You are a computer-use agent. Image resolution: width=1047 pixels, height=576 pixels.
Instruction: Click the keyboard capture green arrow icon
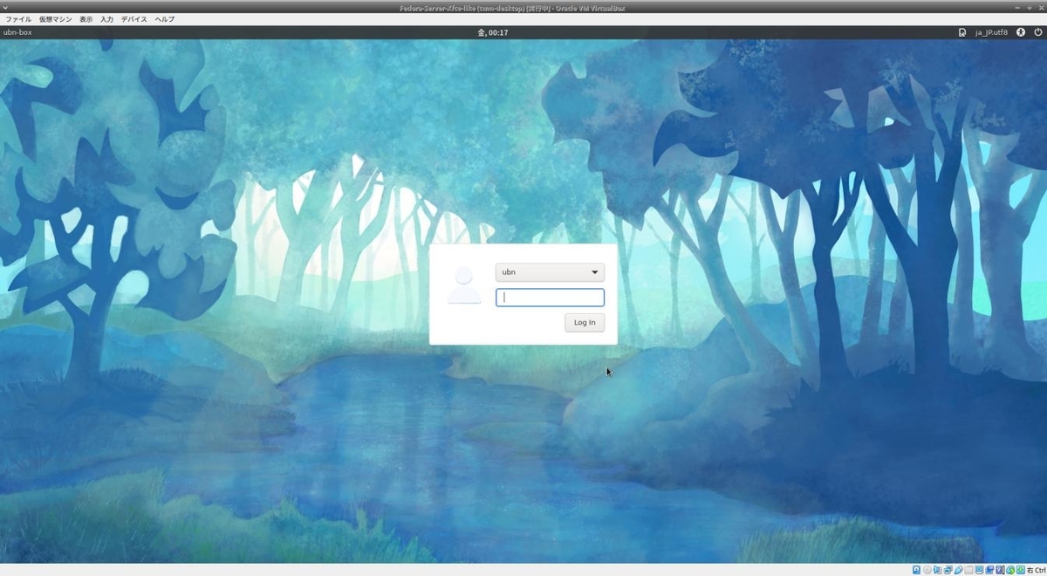pyautogui.click(x=1020, y=570)
